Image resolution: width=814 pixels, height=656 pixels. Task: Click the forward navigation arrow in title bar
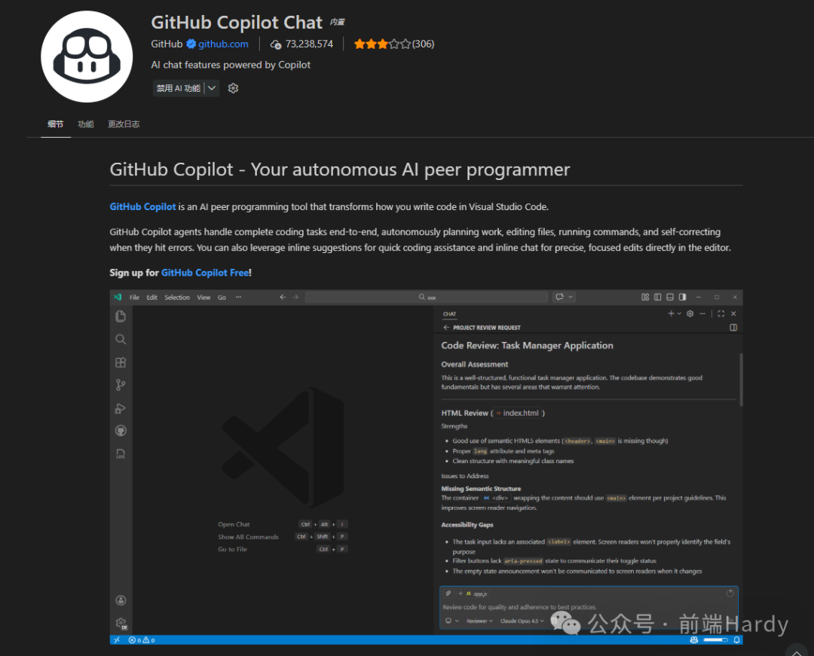[295, 297]
